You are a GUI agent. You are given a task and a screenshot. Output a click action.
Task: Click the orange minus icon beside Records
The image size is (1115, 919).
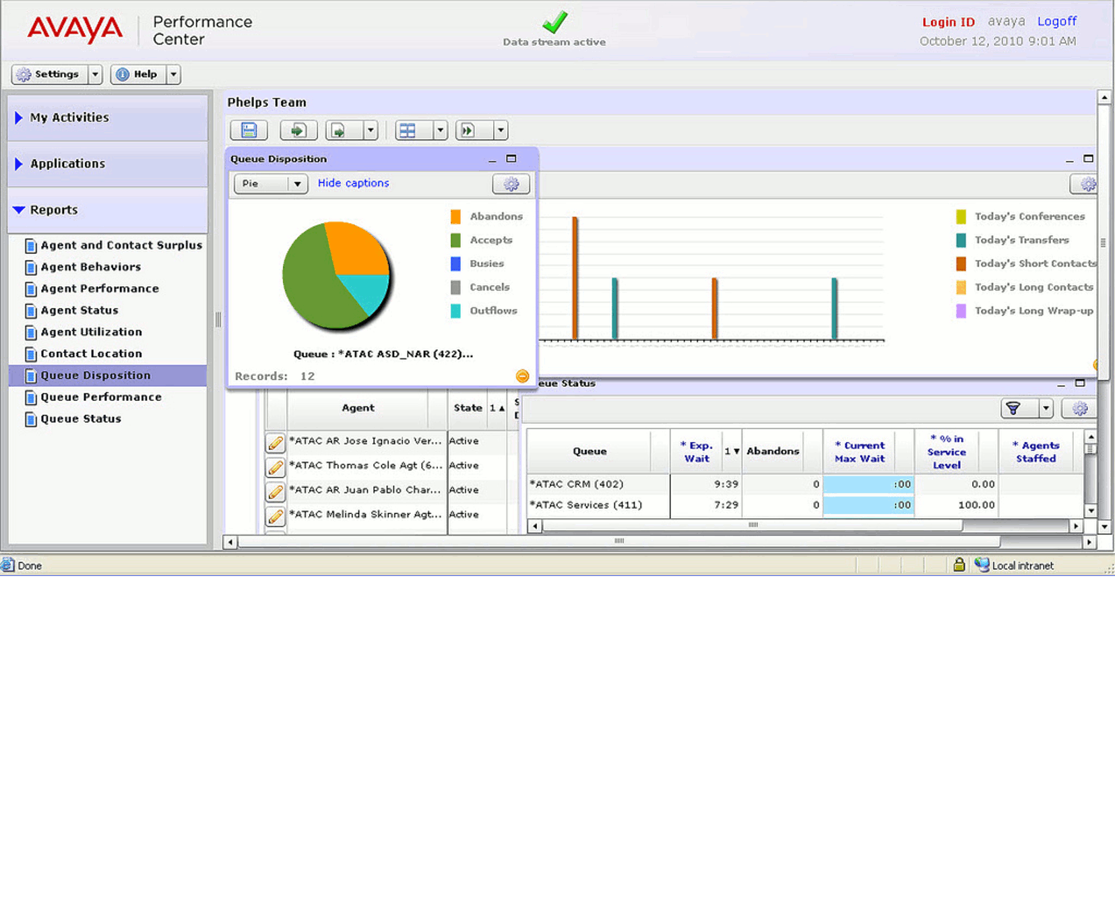(522, 376)
